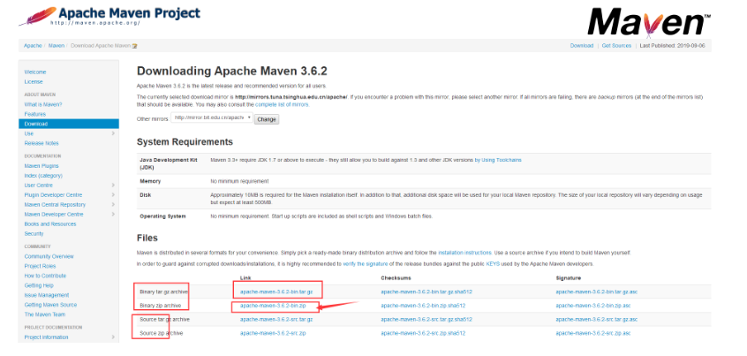The width and height of the screenshot is (747, 356).
Task: Open Project Roles in sidebar
Action: click(x=40, y=266)
